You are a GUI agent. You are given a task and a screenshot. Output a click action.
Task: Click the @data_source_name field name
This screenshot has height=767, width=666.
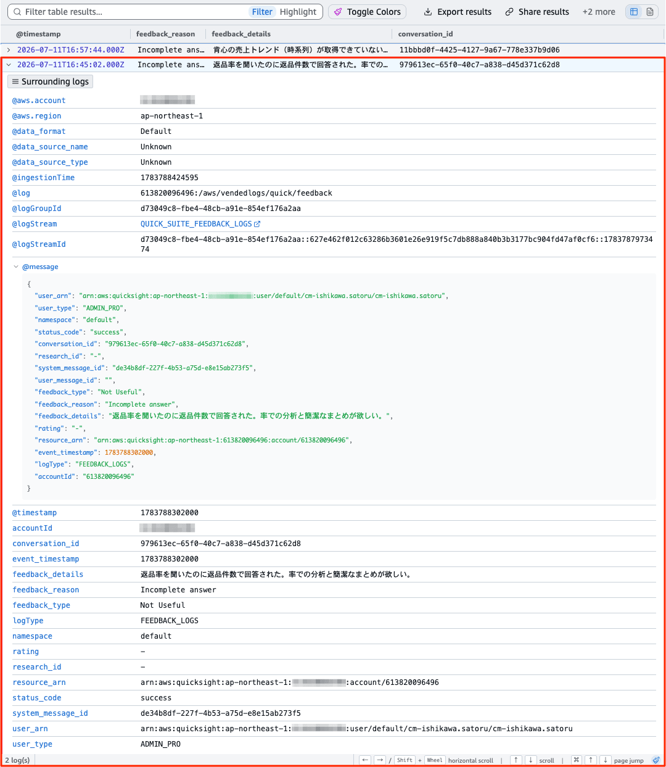[50, 147]
